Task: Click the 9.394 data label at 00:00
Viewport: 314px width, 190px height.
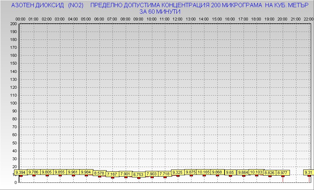Action: click(21, 173)
